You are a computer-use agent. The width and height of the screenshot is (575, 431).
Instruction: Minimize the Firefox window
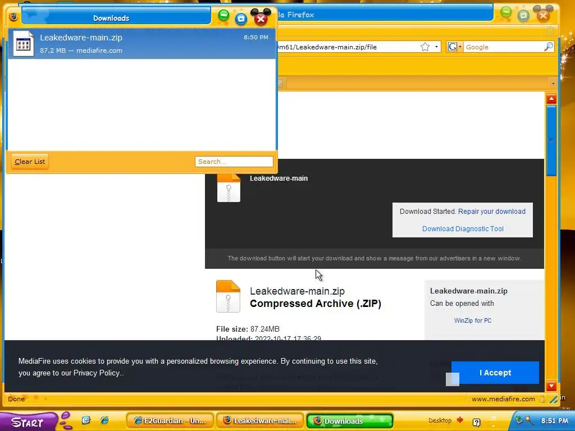506,12
